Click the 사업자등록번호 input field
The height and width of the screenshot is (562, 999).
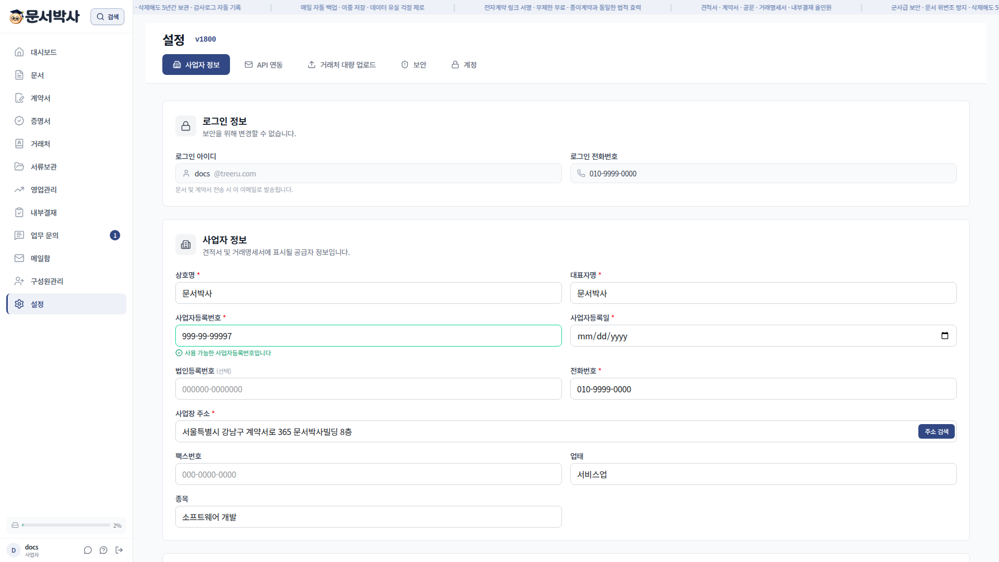(x=368, y=336)
